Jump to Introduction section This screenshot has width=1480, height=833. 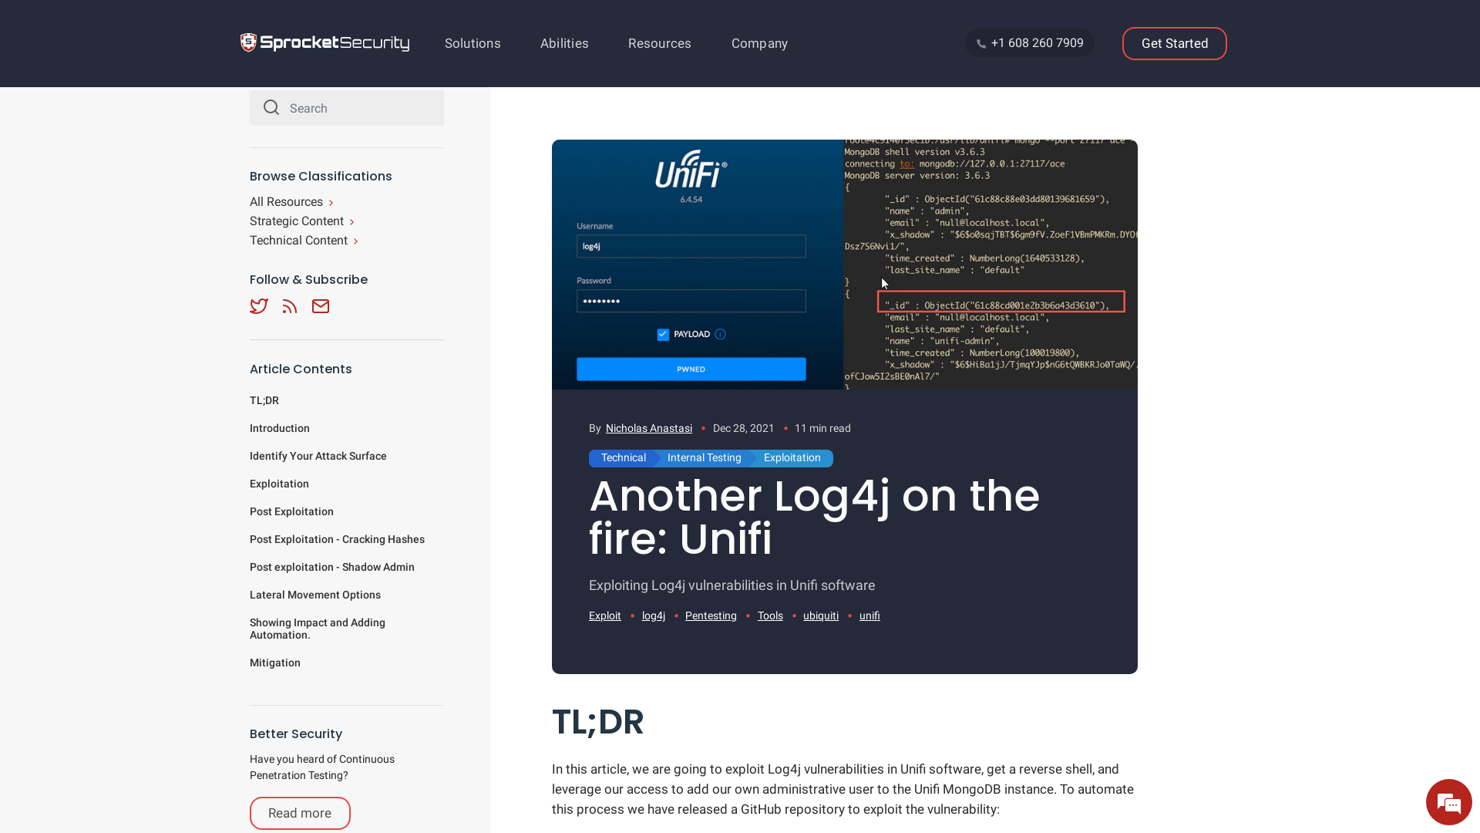coord(280,428)
